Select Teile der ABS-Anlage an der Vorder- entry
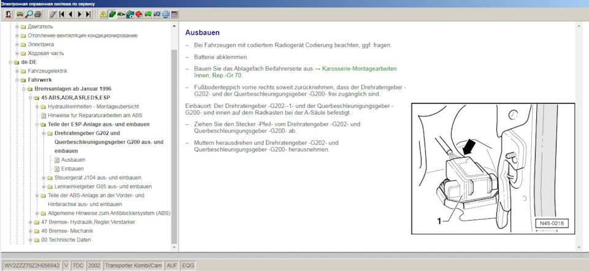The height and width of the screenshot is (271, 589). click(96, 200)
